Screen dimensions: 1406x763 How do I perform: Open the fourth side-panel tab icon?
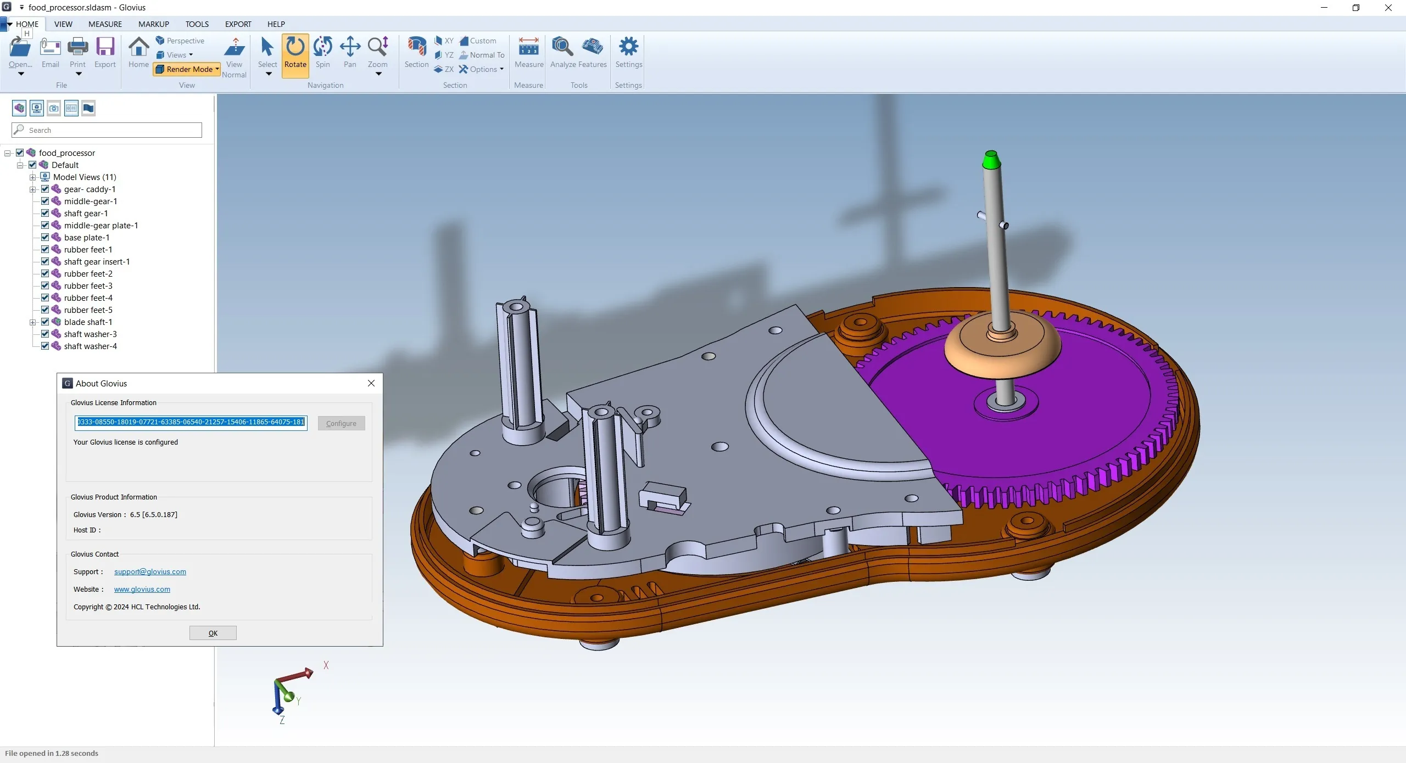pos(71,108)
